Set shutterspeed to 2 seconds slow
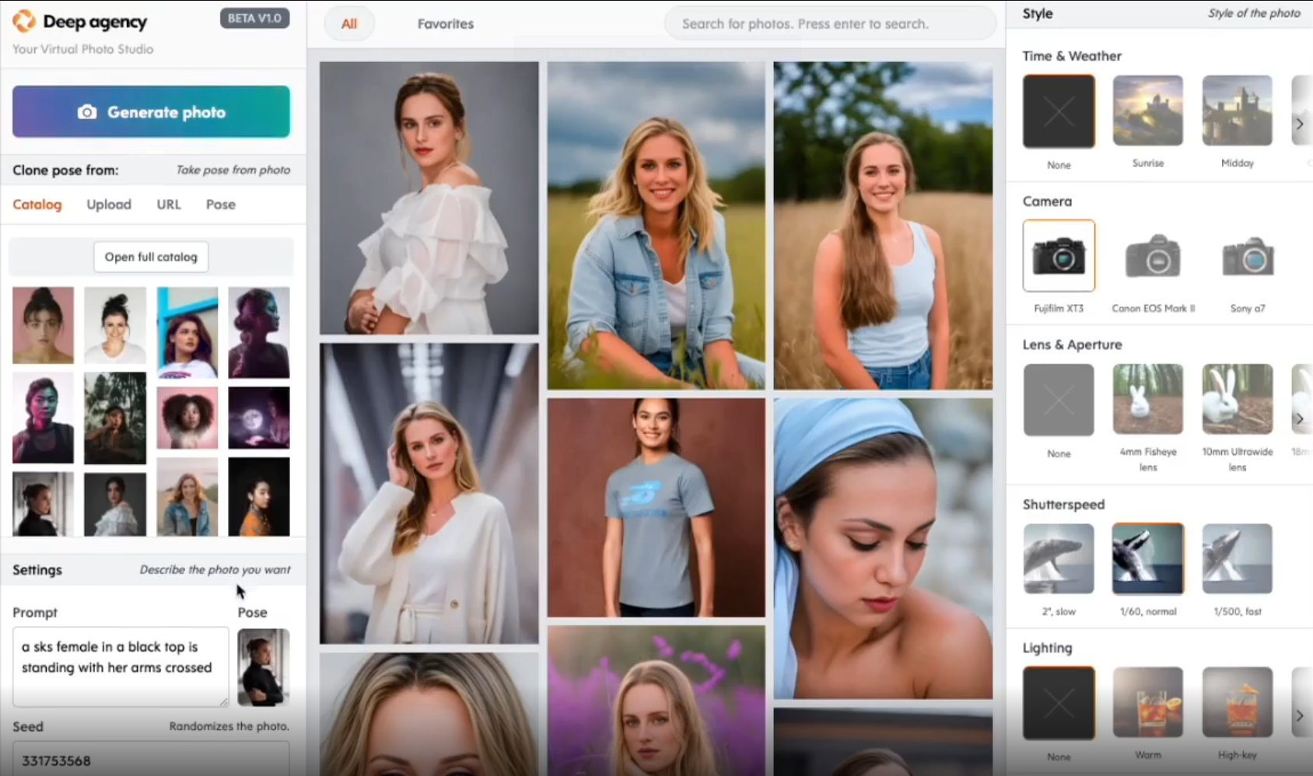The image size is (1313, 776). click(x=1058, y=559)
